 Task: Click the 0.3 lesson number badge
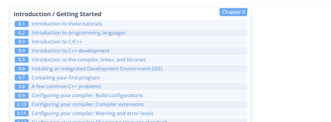(x=21, y=42)
